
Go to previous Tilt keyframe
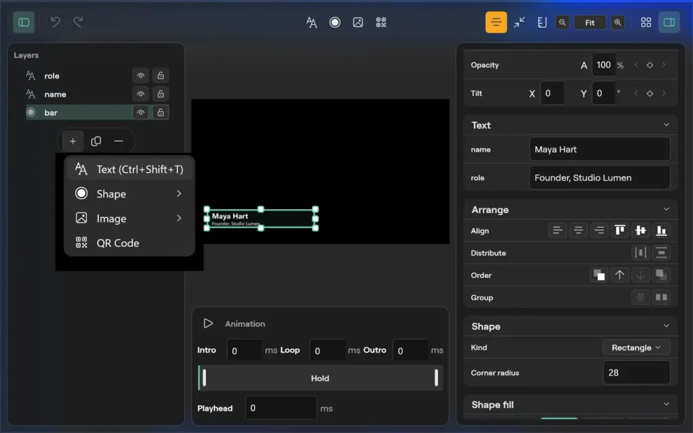coord(636,93)
